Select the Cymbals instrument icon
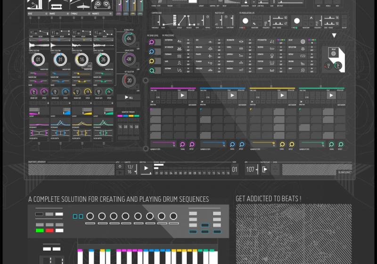This screenshot has width=377, height=264. [82, 5]
